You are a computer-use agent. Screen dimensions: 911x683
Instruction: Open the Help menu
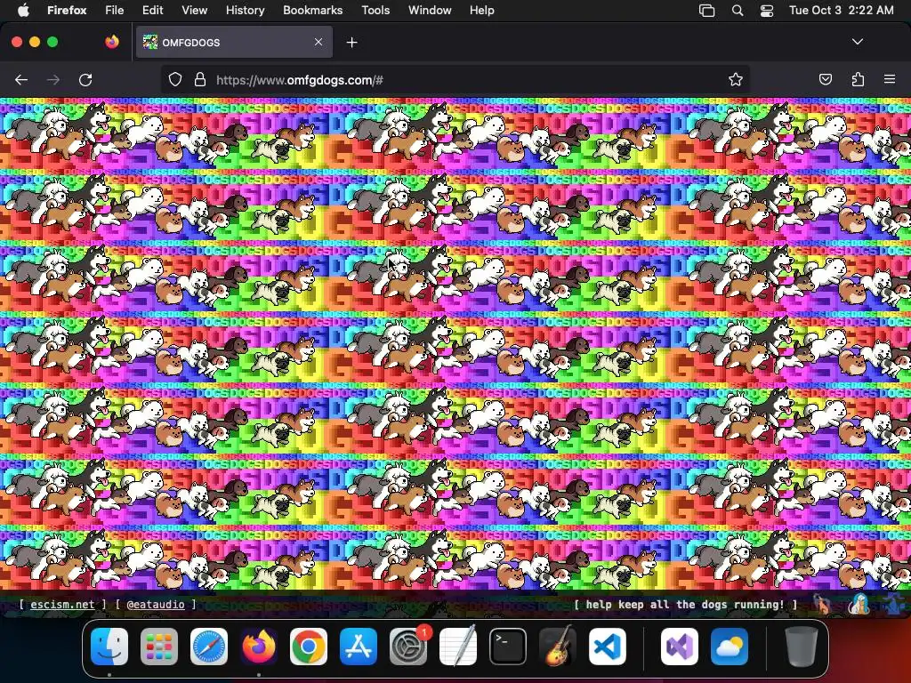(481, 11)
